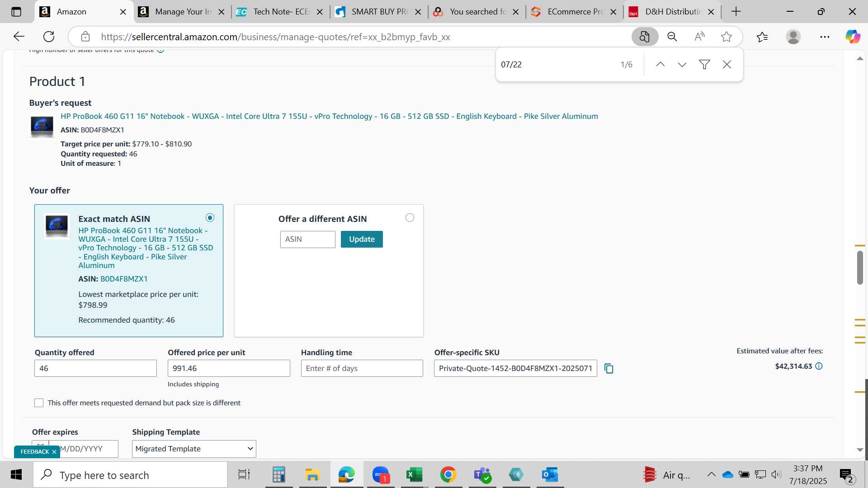Copy the offer-specific SKU
The image size is (868, 488).
coord(609,369)
